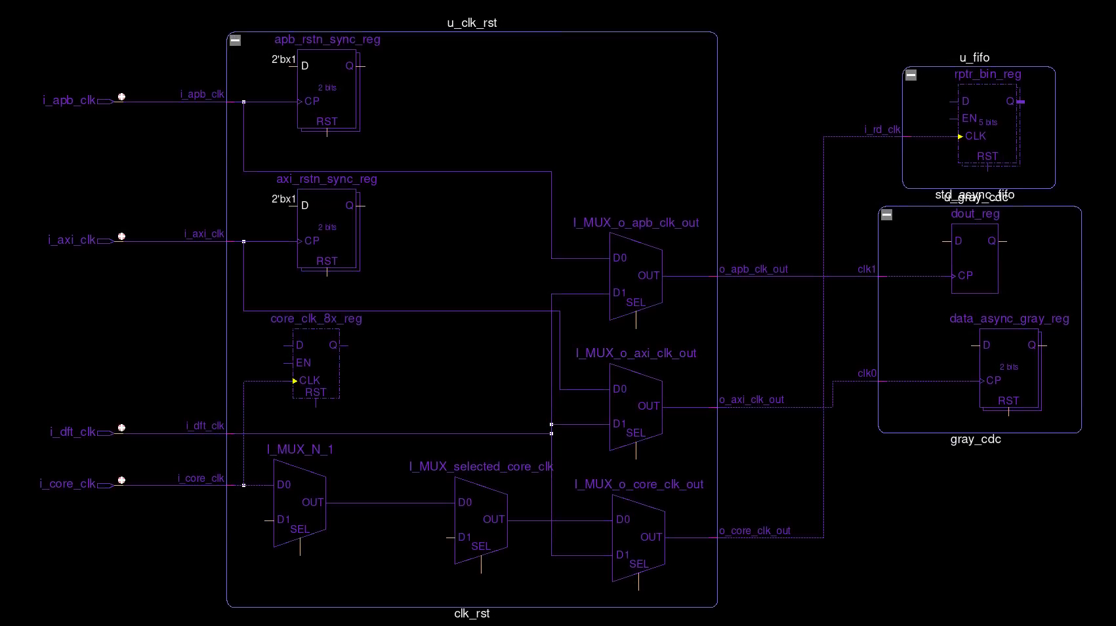Click the dout_reg register in gray_cdc

tap(974, 258)
